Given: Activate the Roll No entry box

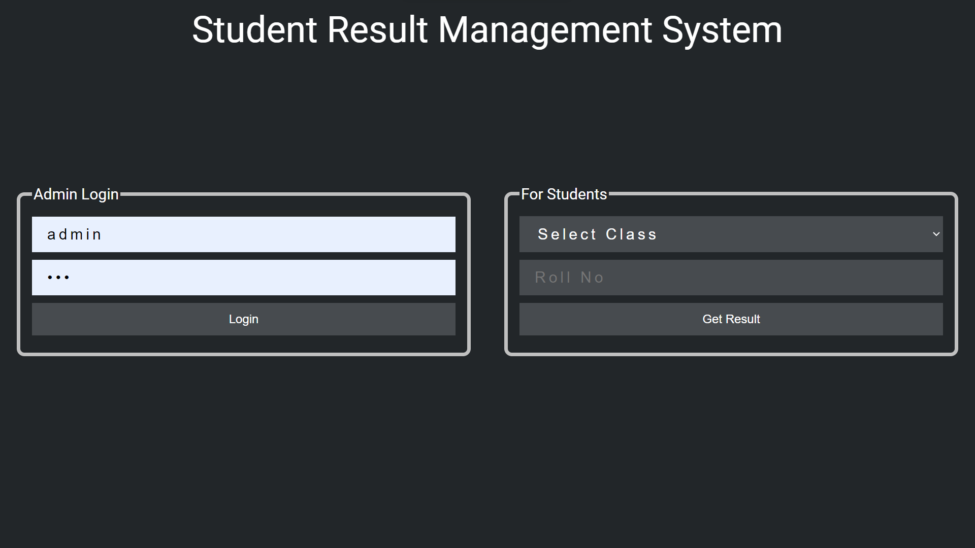Looking at the screenshot, I should (x=730, y=277).
